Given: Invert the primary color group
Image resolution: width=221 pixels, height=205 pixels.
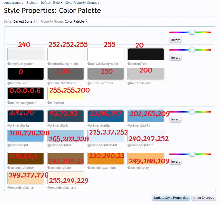Looking at the screenshot, I should point(175,119).
